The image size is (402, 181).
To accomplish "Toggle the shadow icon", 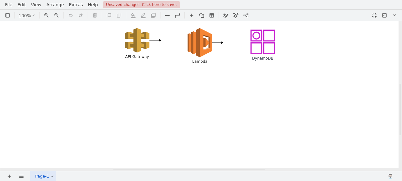I will (x=153, y=15).
